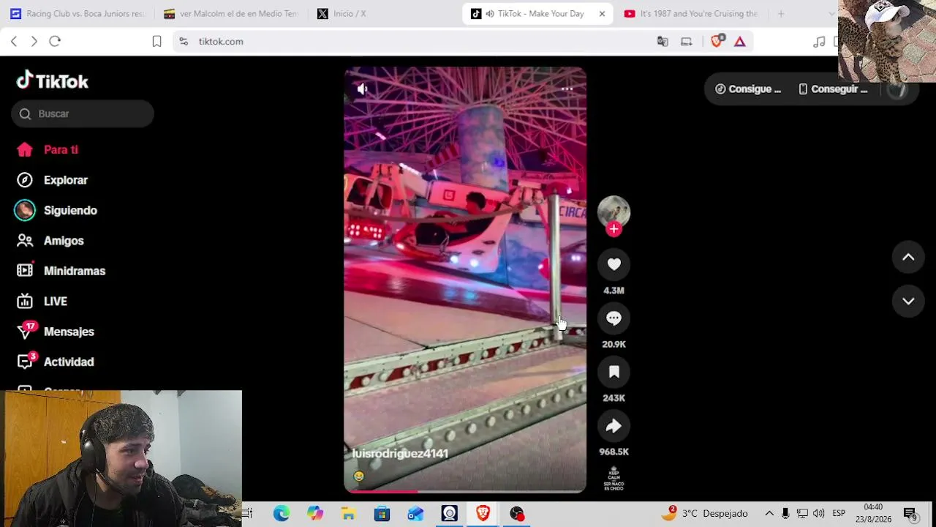Open Microsoft Store from the taskbar

click(x=382, y=514)
